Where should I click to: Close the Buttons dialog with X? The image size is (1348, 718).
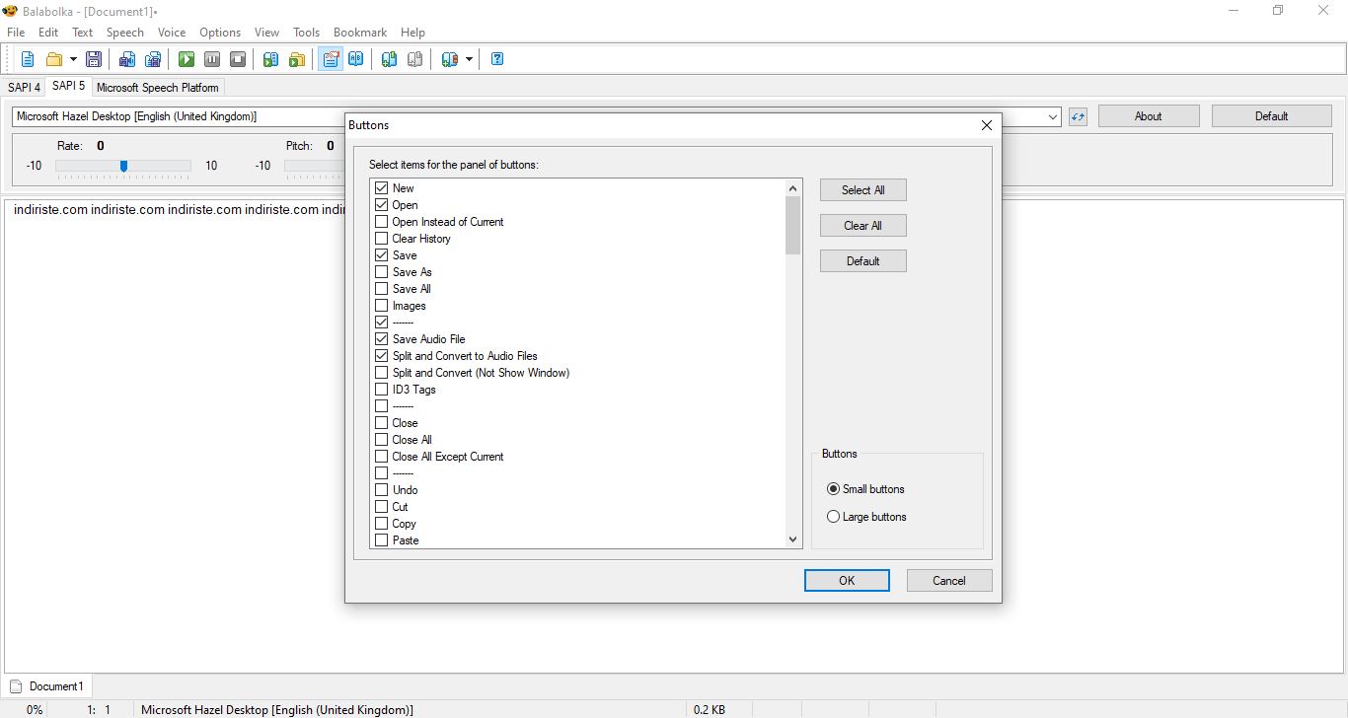pos(987,125)
